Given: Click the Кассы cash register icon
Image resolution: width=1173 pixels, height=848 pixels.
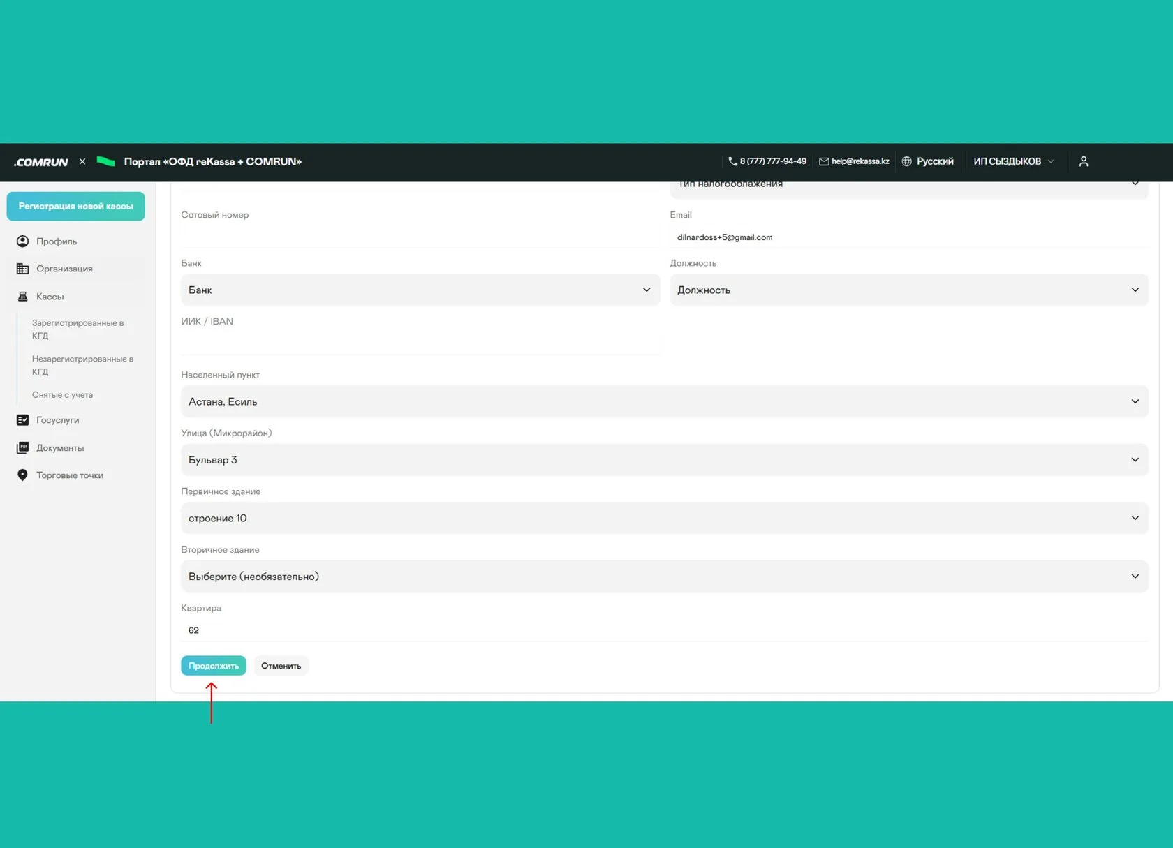Looking at the screenshot, I should (x=22, y=297).
